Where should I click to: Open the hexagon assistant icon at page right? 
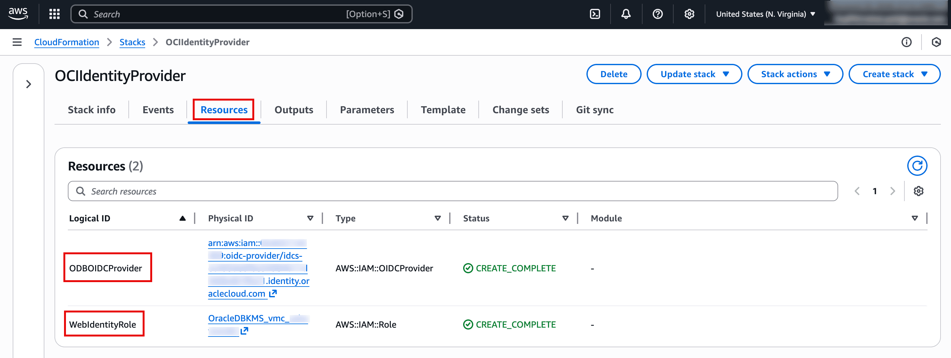pyautogui.click(x=936, y=42)
